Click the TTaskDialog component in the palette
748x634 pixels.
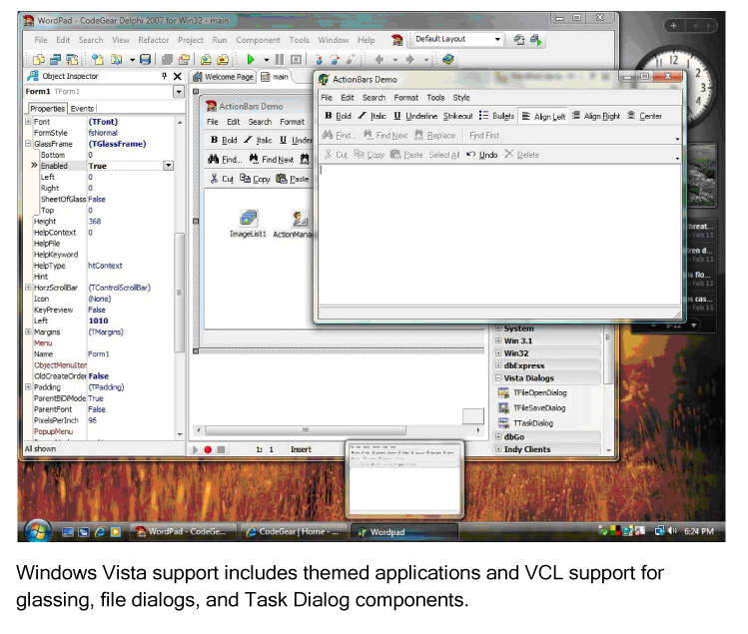pyautogui.click(x=525, y=423)
